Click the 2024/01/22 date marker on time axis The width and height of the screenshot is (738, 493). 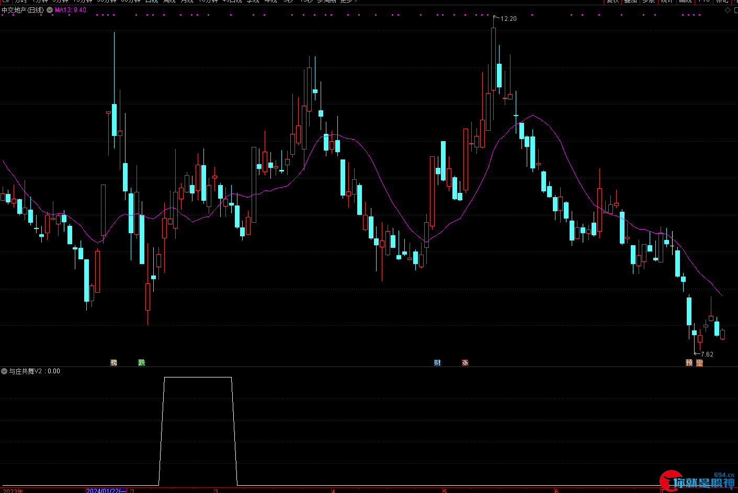[107, 490]
